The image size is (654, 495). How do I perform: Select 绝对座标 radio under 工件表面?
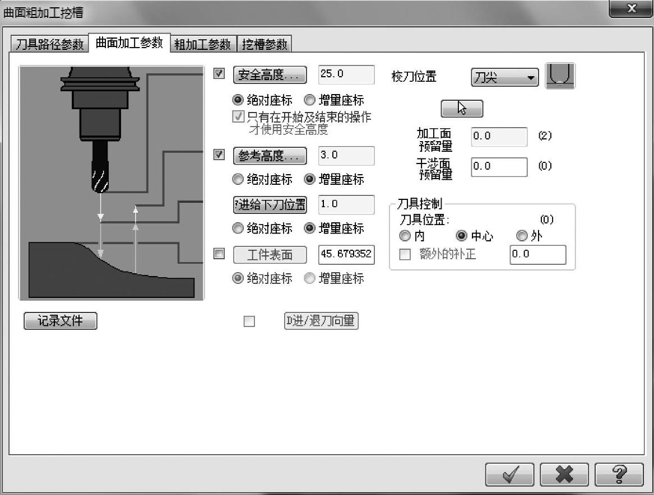coord(238,278)
